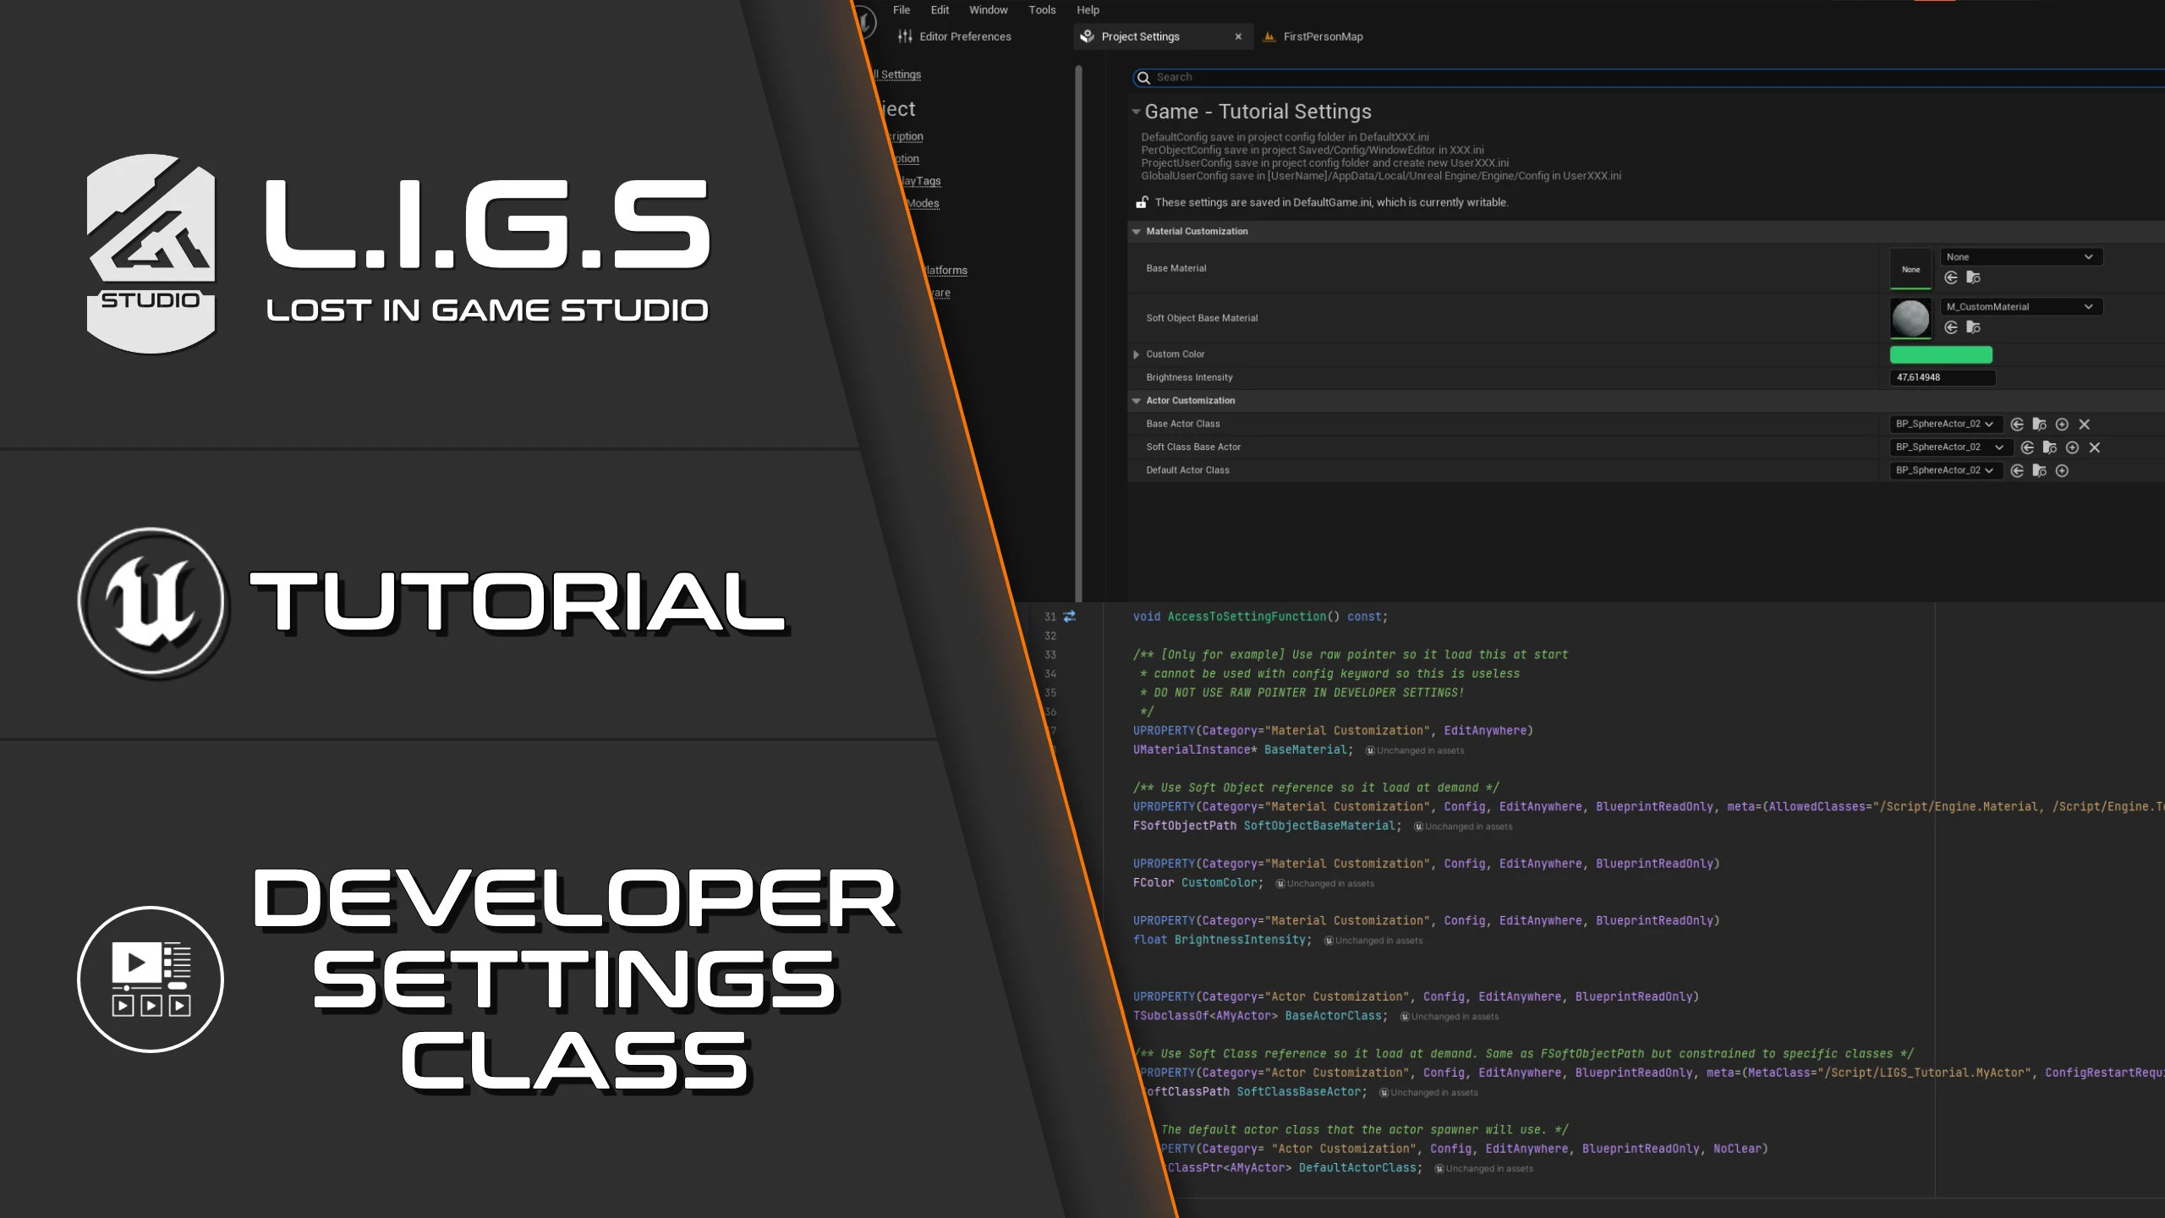Clear the Base Actor Class value
Screen dimensions: 2165x1218
(x=2084, y=425)
